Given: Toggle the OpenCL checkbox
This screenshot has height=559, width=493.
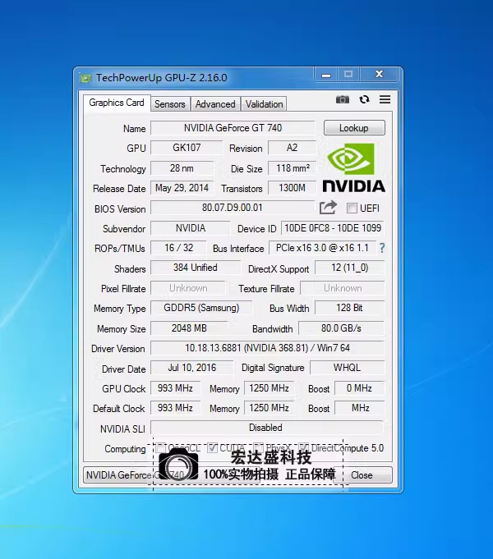Looking at the screenshot, I should coord(161,447).
